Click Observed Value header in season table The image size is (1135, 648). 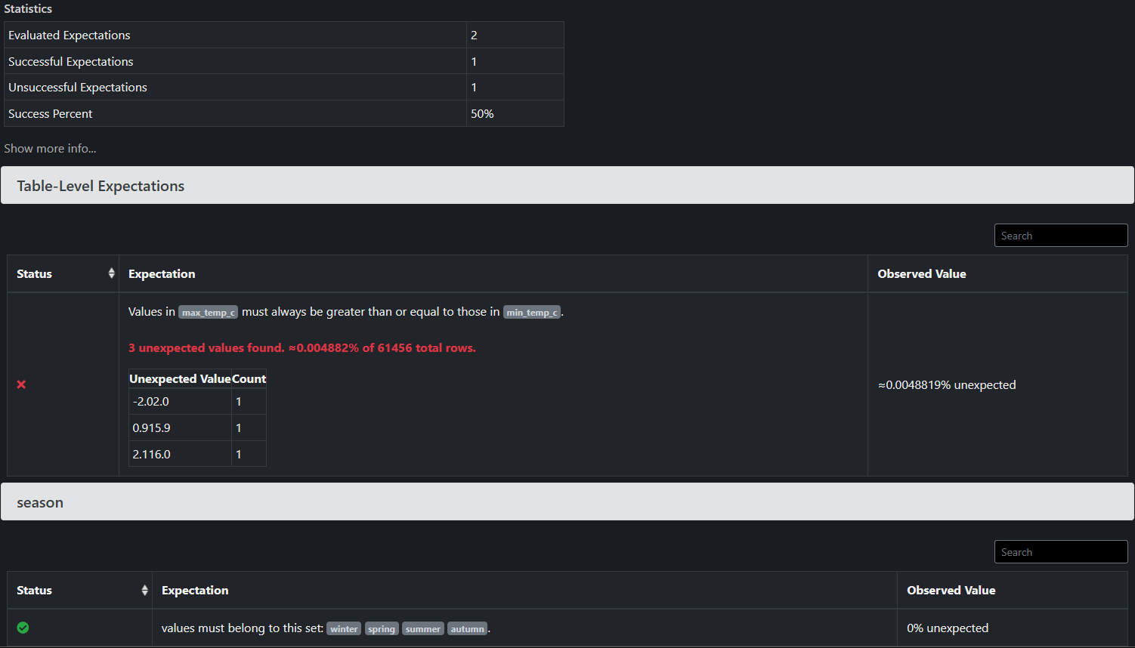coord(951,590)
